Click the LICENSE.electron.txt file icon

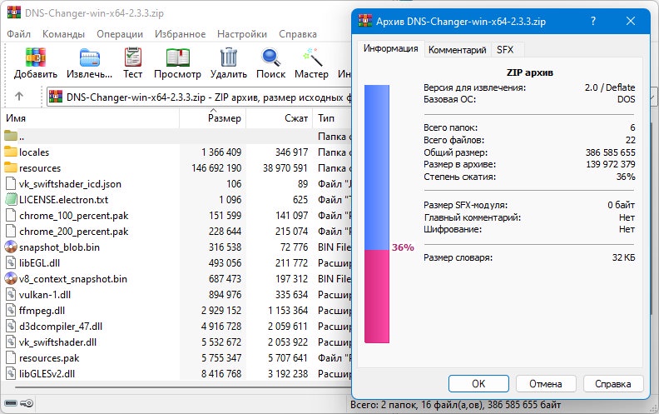click(x=11, y=199)
